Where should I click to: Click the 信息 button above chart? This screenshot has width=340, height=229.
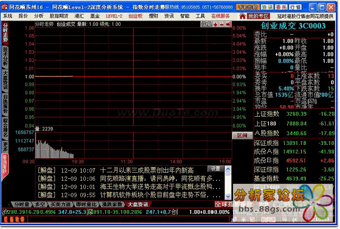pos(206,25)
